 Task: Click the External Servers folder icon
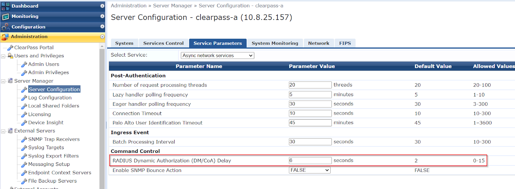point(10,131)
